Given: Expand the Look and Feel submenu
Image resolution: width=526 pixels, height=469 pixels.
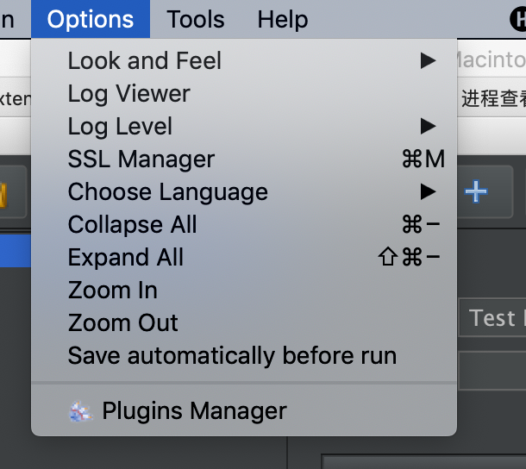Looking at the screenshot, I should (244, 60).
